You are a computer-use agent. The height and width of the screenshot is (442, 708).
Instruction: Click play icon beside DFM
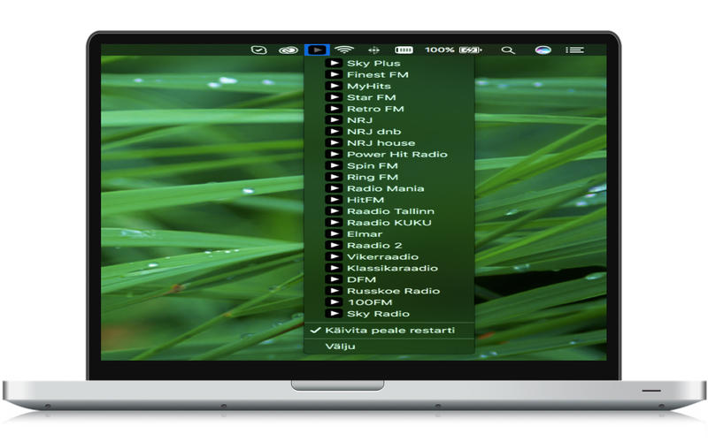334,279
